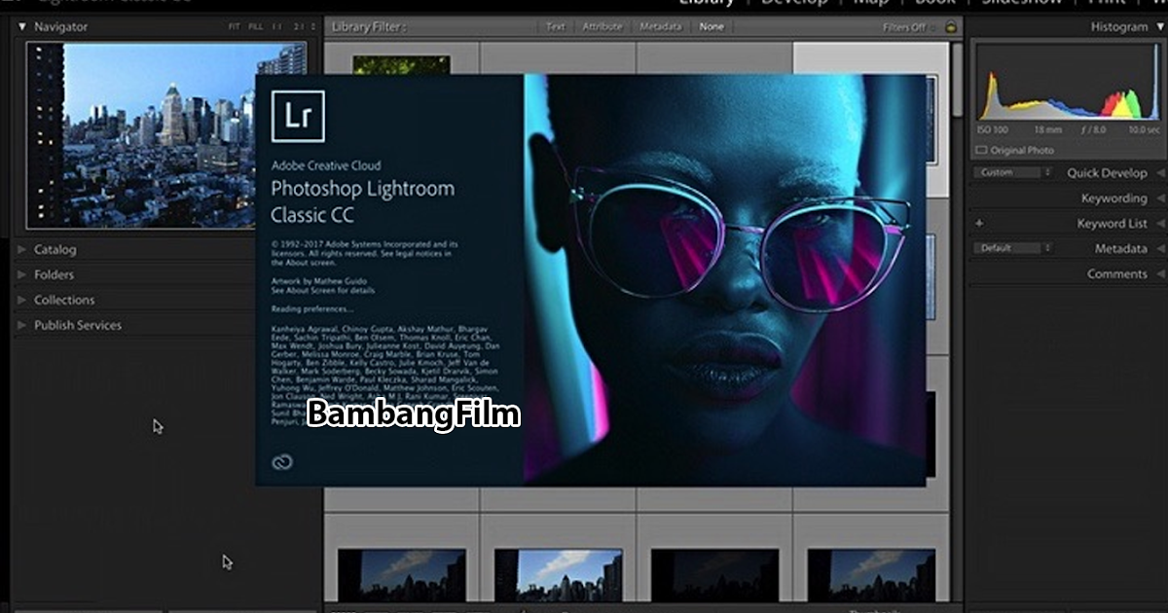1168x613 pixels.
Task: Toggle the Original Photo checkbox
Action: (x=981, y=151)
